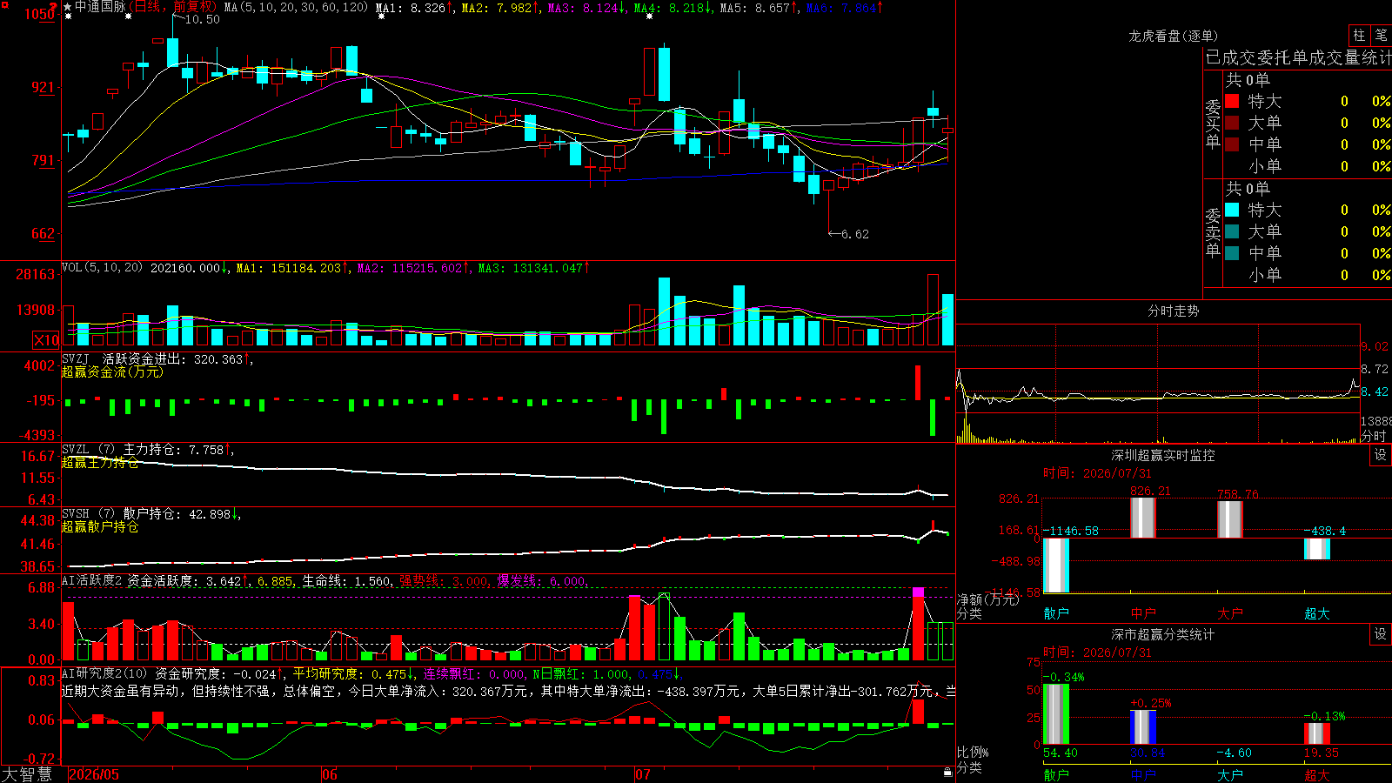Click the 超大 bar labeled -438.4
Viewport: 1392px width, 783px height.
(x=1316, y=549)
